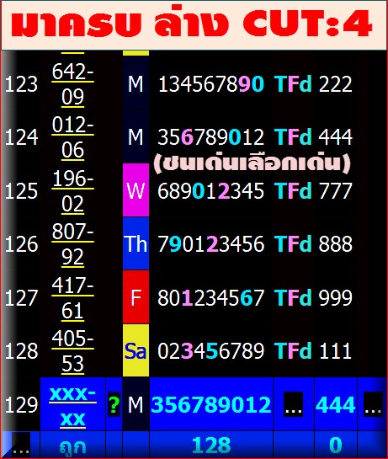Select the 356789012 field in row 129
Screen dimensions: 388x459
(x=211, y=404)
